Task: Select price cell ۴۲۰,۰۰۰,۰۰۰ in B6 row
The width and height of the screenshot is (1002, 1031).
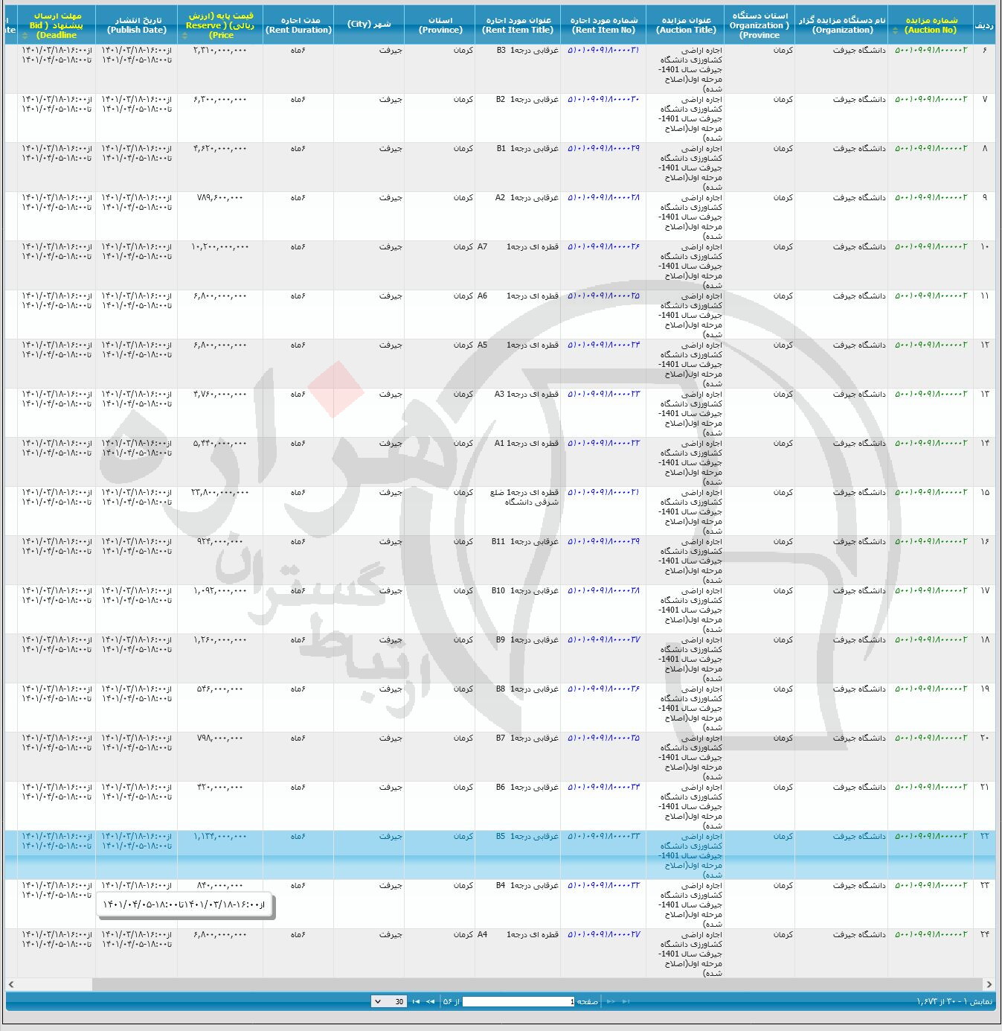Action: (220, 805)
